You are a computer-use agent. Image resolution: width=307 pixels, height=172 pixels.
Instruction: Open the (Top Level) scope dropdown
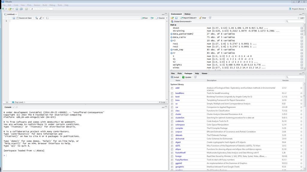pyautogui.click(x=19, y=102)
